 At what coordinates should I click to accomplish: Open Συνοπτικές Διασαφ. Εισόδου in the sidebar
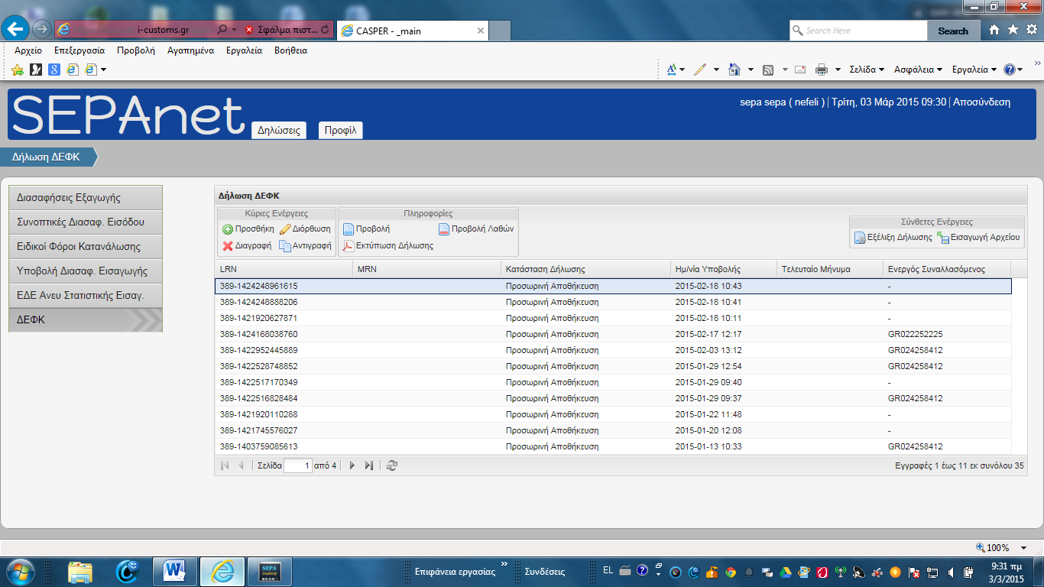(86, 222)
